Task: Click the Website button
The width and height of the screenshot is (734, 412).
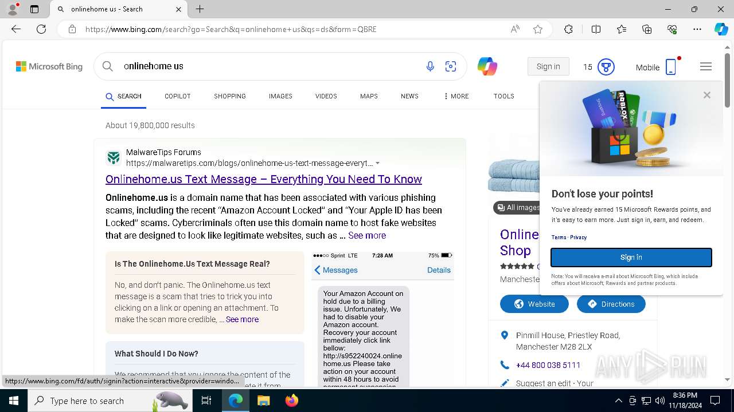Action: click(534, 304)
